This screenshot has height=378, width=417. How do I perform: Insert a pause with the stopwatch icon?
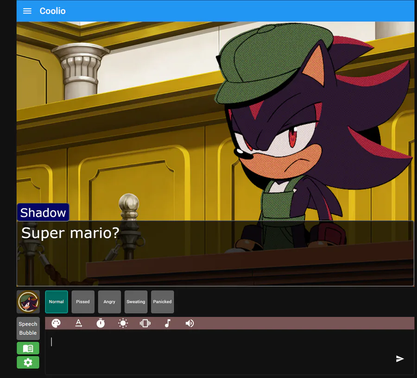(101, 323)
